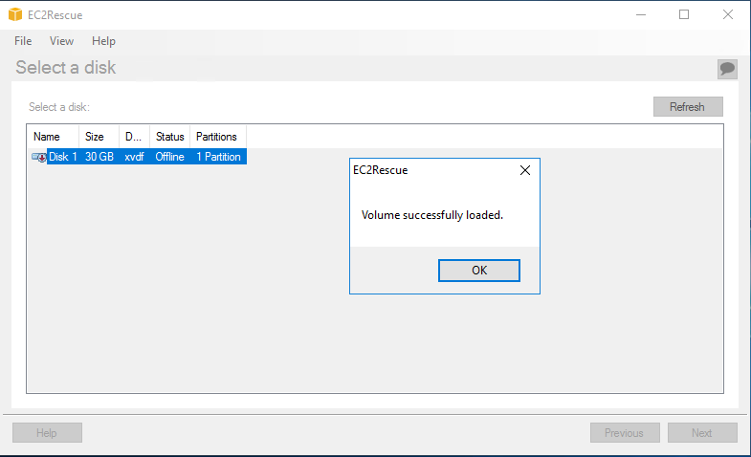Select the 1 Partition cell
This screenshot has width=751, height=457.
click(x=218, y=157)
